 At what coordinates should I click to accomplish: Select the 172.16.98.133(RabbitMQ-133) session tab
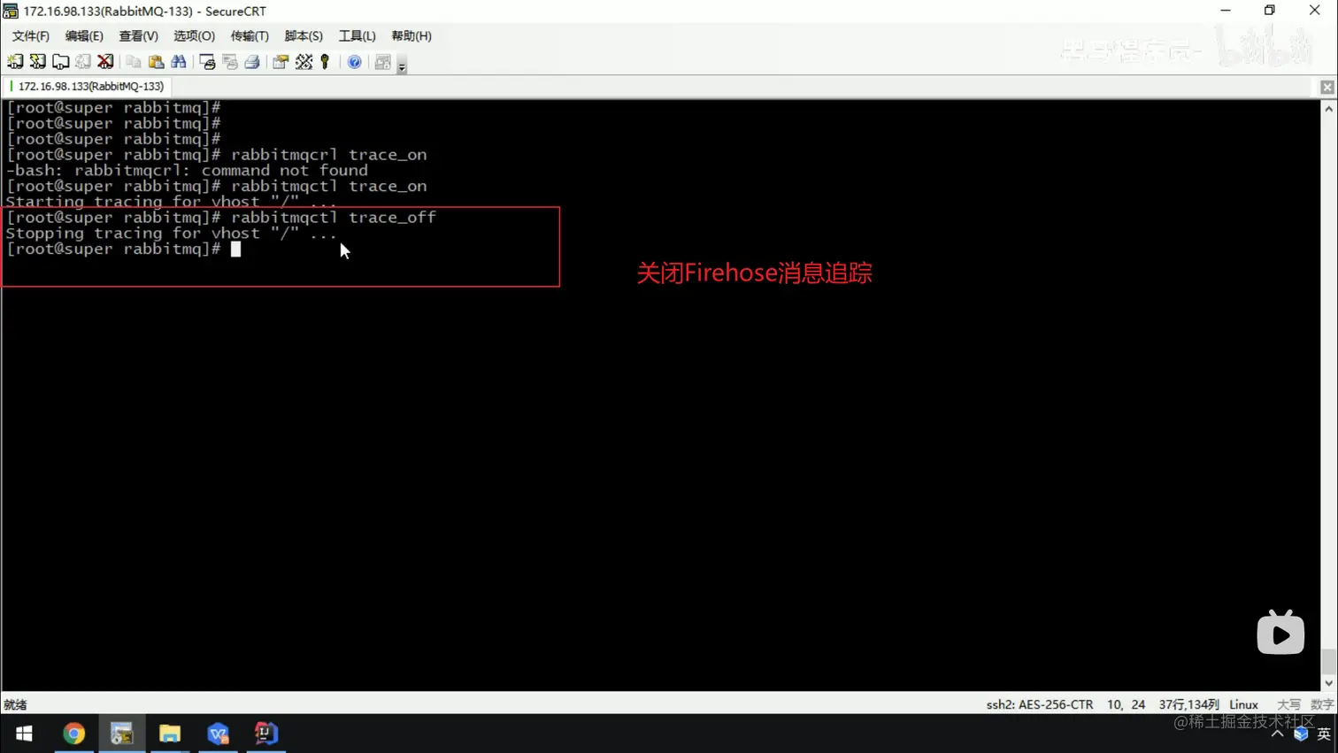[x=87, y=87]
